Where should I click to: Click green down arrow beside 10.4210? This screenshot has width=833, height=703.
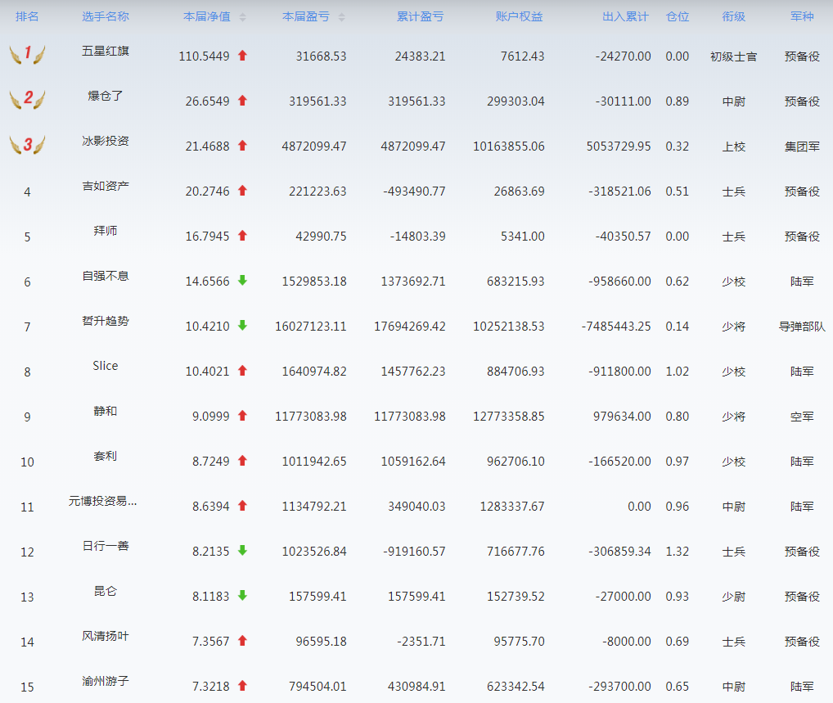coord(242,325)
